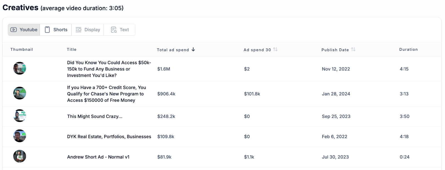The image size is (445, 170).
Task: Sort by the Total ad spend header
Action: (x=173, y=50)
